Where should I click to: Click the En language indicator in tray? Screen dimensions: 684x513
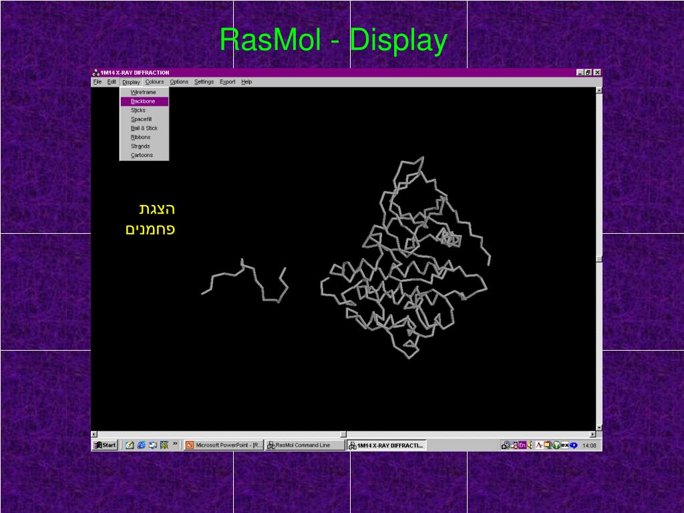(x=522, y=445)
